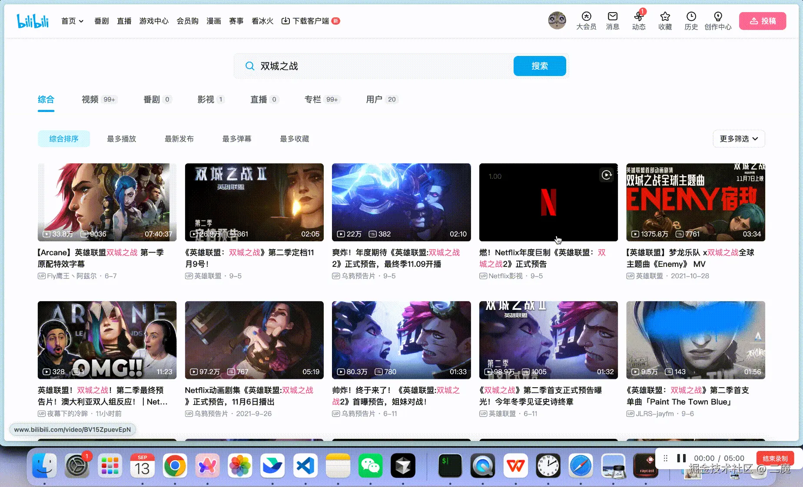Click the search magnifier icon in search box
This screenshot has width=803, height=487.
pos(250,66)
